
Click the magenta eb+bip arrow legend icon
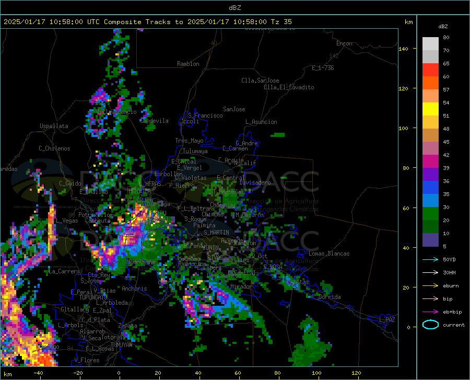click(430, 312)
